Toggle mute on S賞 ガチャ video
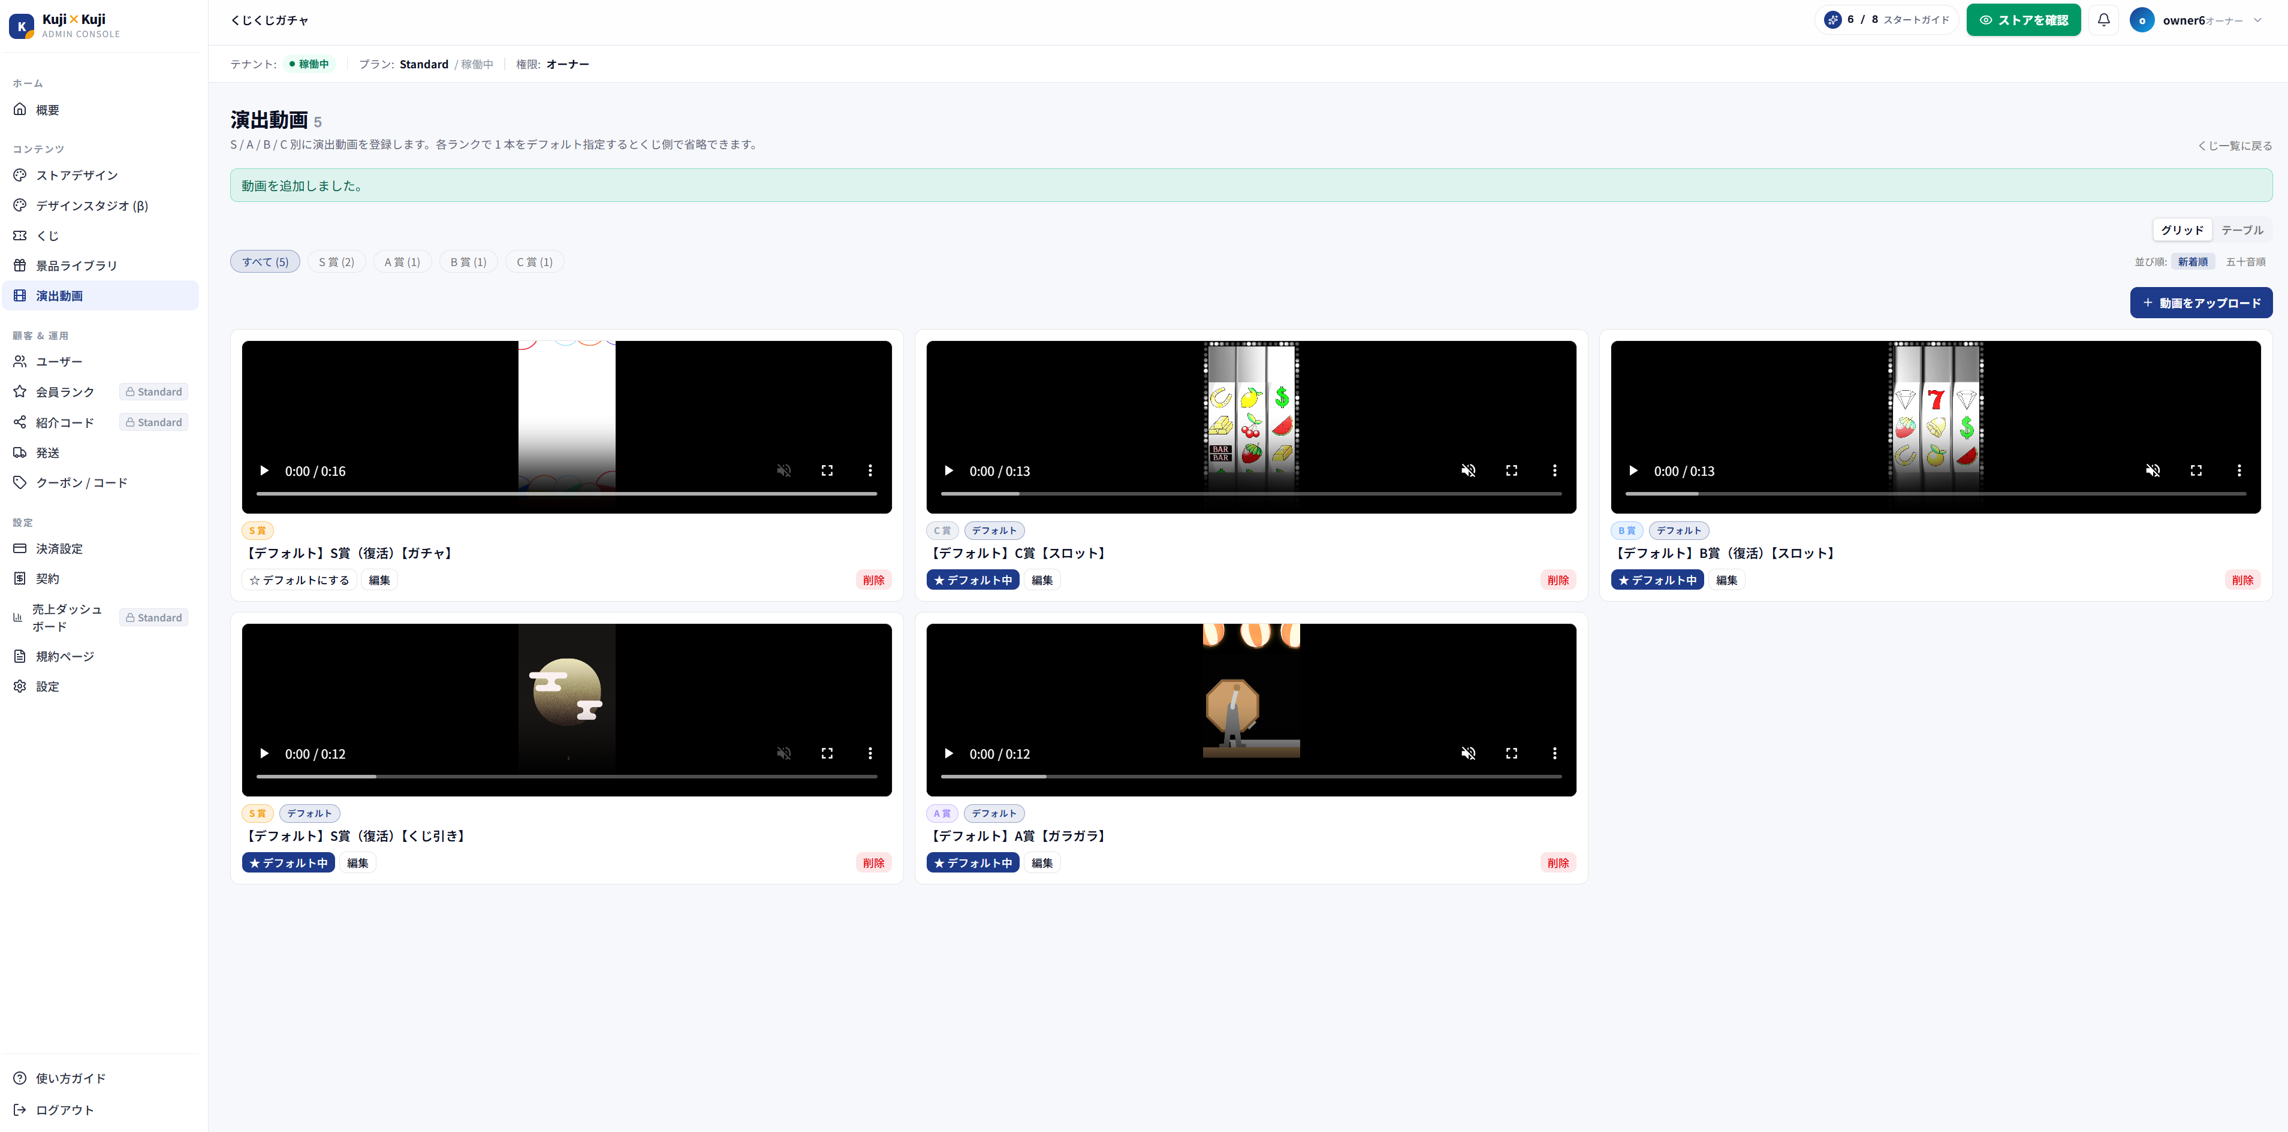This screenshot has height=1132, width=2288. pyautogui.click(x=783, y=470)
